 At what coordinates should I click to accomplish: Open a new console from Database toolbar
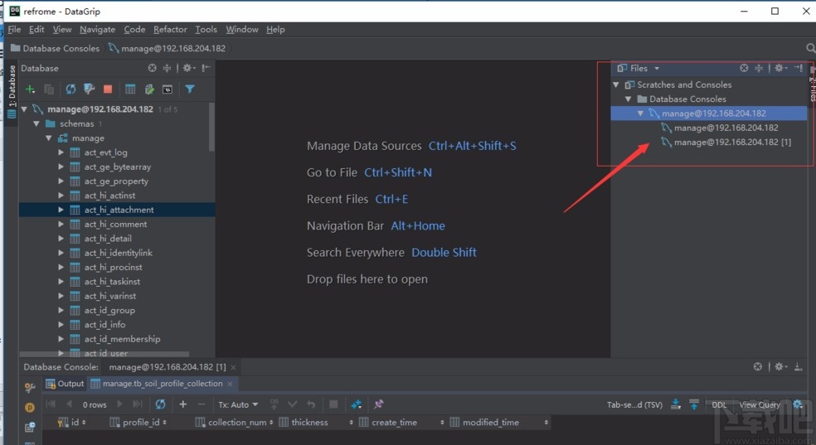coord(167,89)
